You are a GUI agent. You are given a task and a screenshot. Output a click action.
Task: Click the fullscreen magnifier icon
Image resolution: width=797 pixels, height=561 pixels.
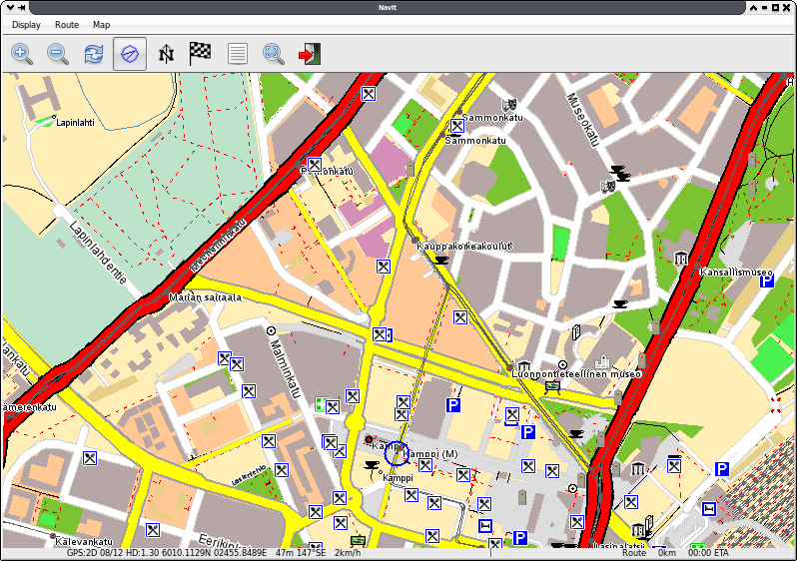(274, 54)
